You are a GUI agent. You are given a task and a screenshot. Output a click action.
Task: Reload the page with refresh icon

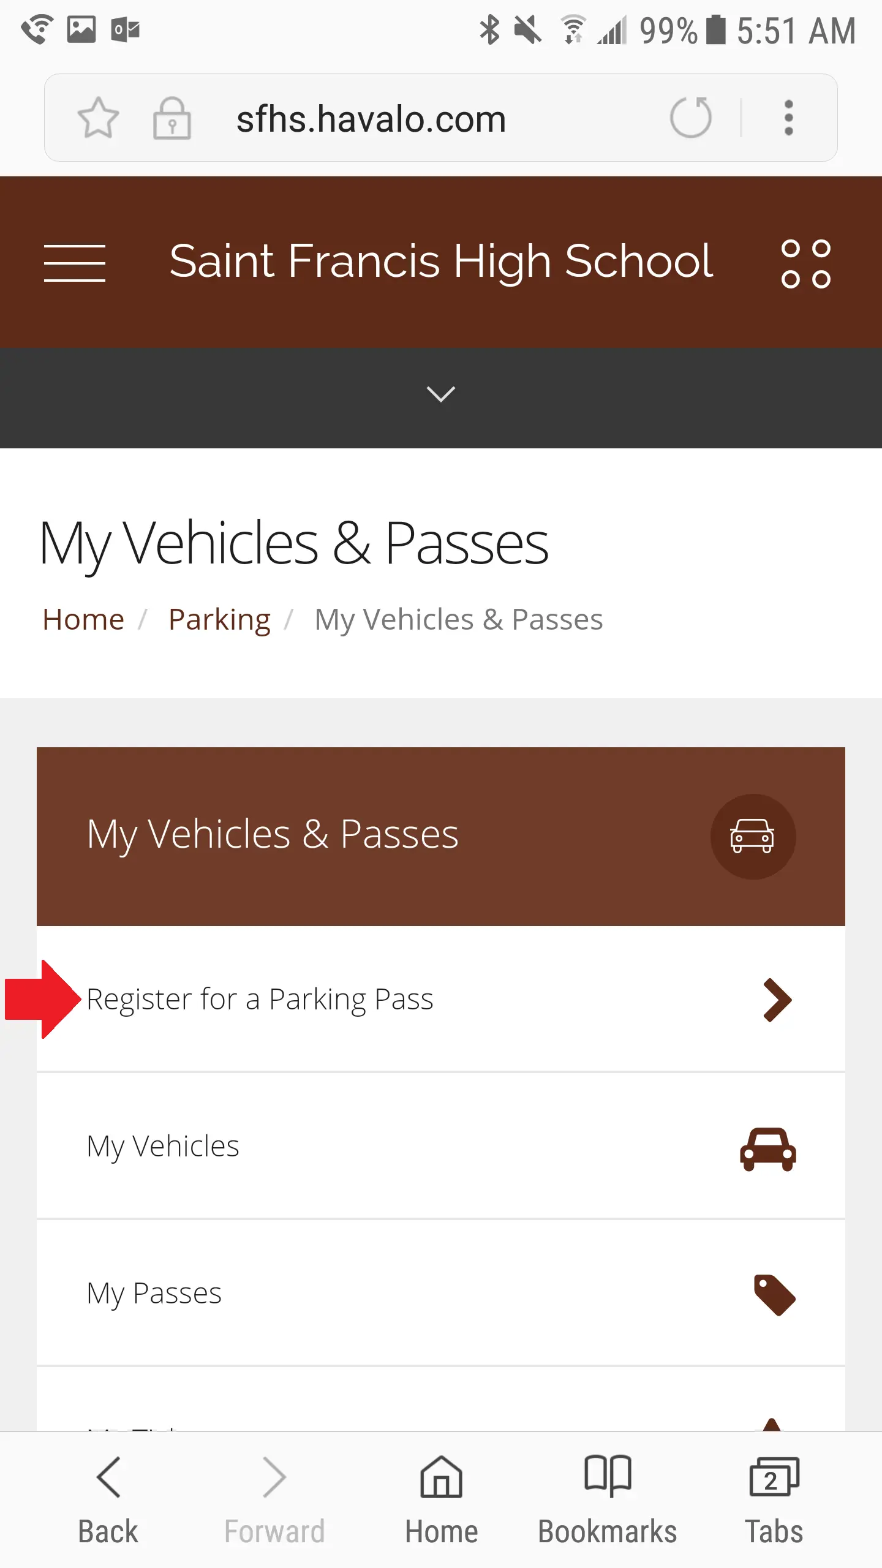[691, 117]
